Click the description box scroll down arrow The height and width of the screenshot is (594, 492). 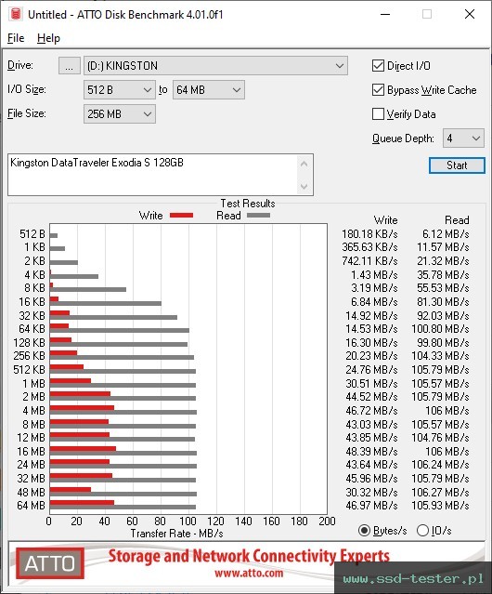point(304,186)
